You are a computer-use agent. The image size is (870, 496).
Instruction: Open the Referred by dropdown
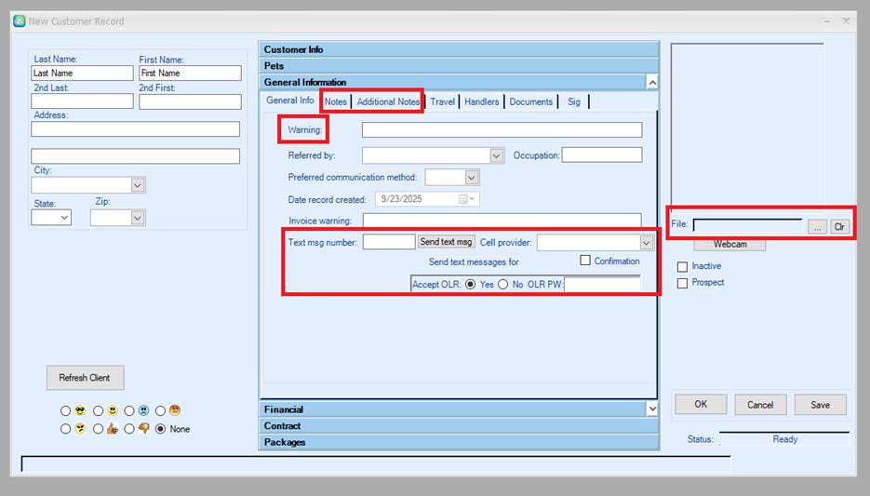(x=496, y=155)
